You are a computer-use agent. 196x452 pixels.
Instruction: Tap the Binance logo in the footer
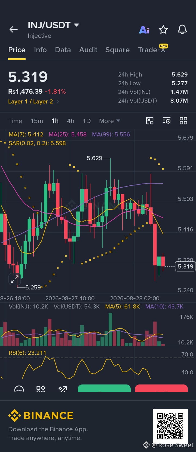tap(41, 416)
